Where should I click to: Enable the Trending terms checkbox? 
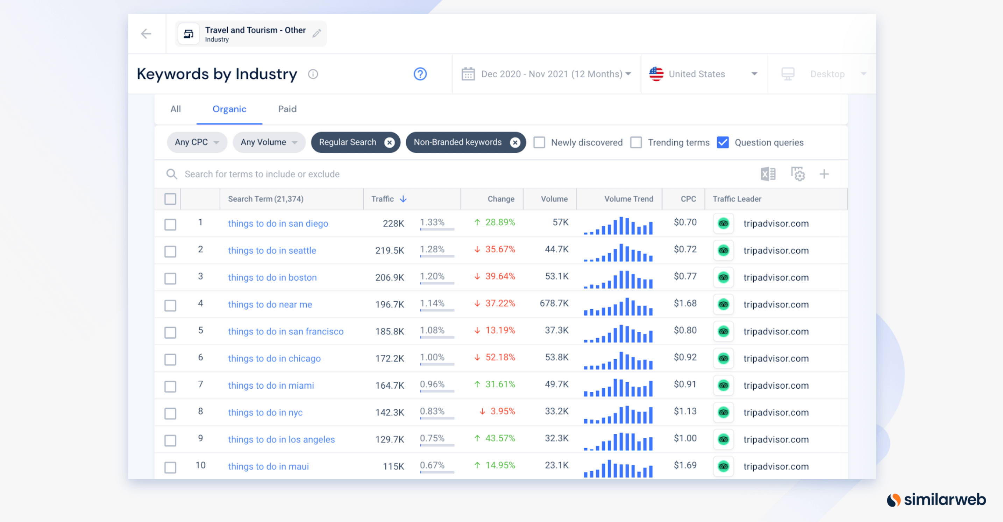(636, 143)
